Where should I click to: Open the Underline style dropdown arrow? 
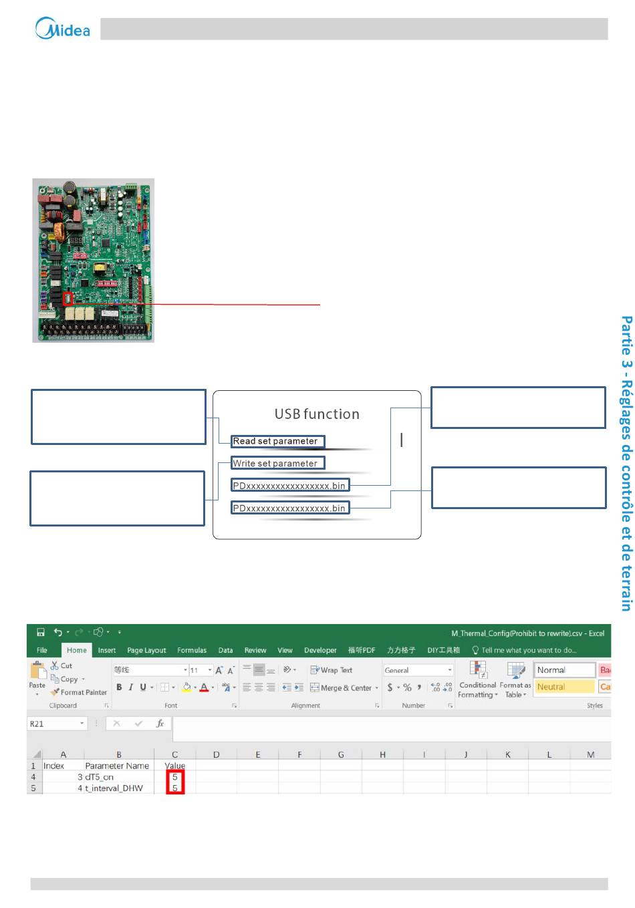click(x=152, y=687)
